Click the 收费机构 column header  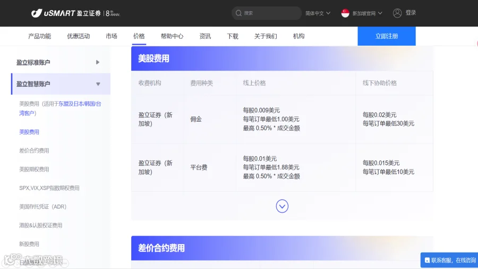150,83
